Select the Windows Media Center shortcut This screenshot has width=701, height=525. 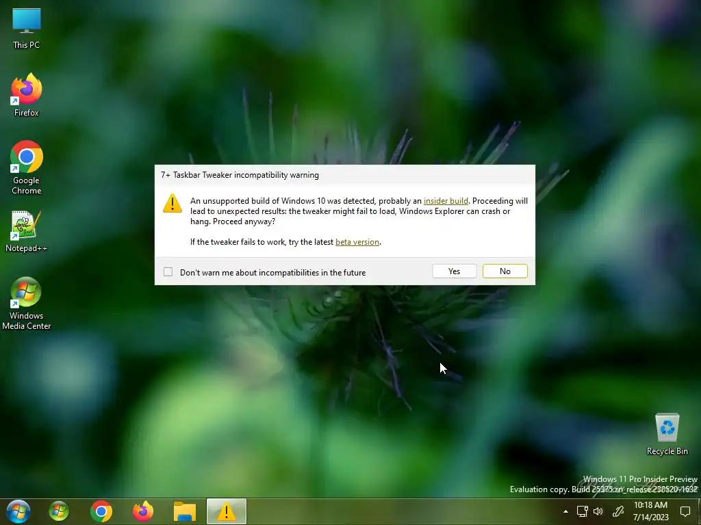click(x=27, y=304)
